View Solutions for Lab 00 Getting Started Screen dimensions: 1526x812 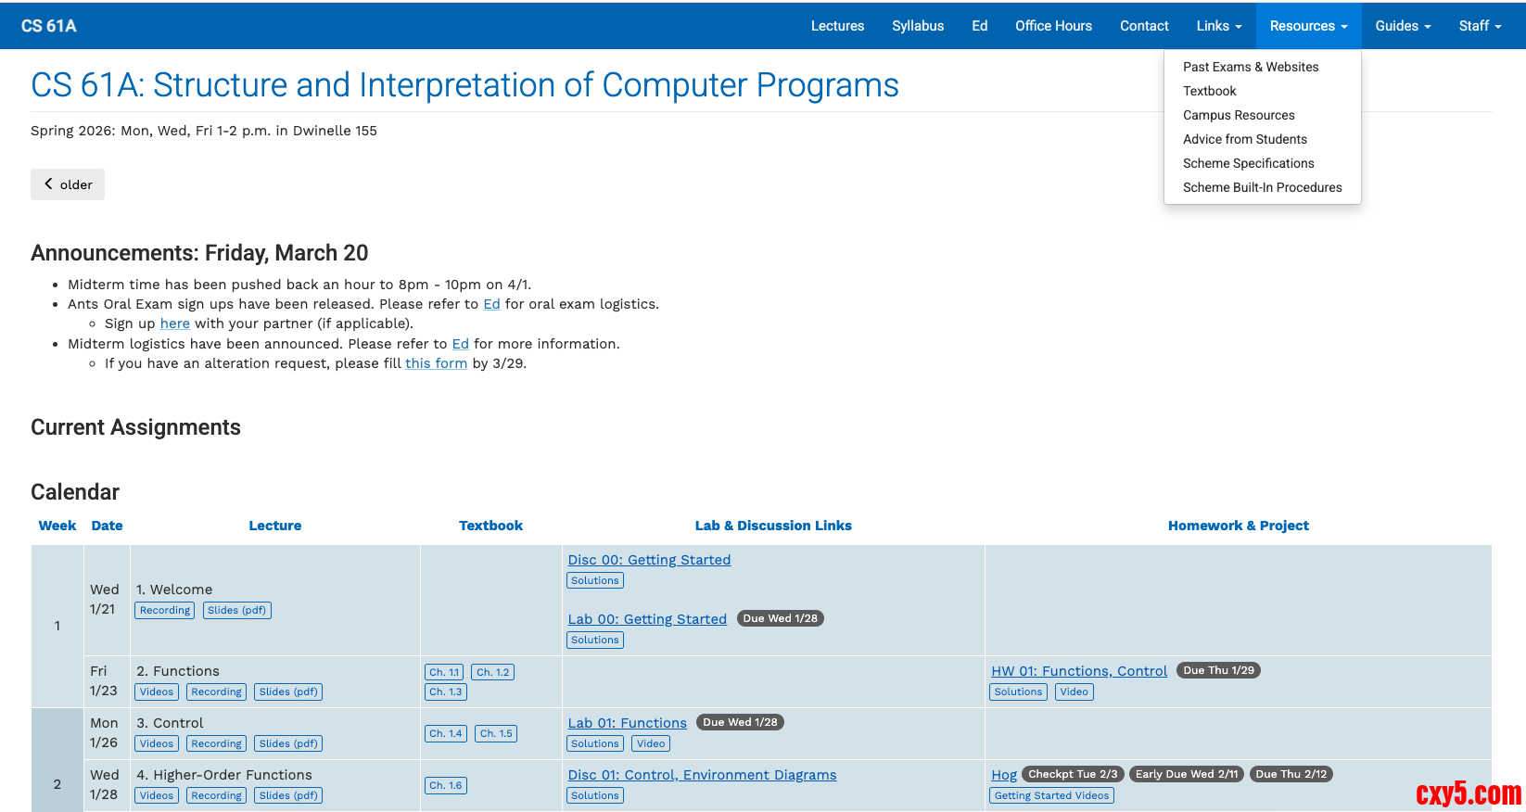click(x=594, y=640)
